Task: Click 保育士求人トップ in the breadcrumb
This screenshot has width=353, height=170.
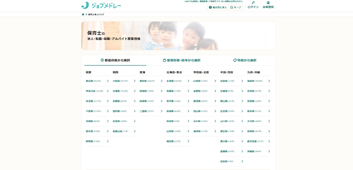Action: (x=96, y=14)
